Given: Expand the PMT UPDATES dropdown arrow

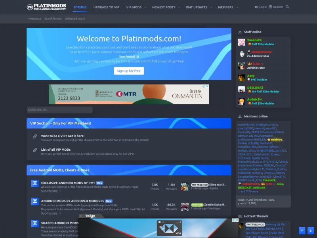Looking at the screenshot, I should coord(211,7).
